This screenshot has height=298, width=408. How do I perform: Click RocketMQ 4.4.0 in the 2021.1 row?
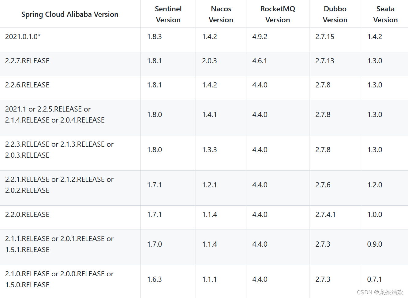coord(260,115)
